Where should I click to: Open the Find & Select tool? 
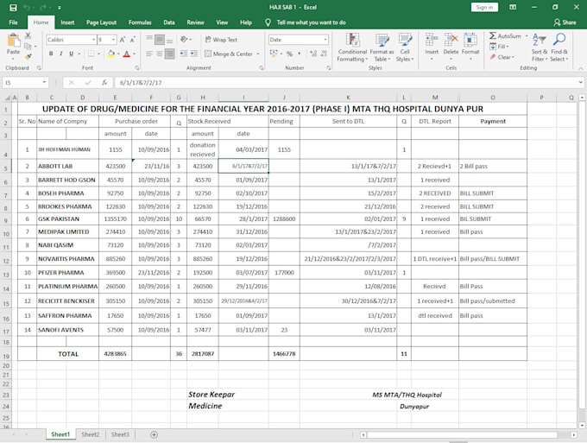click(559, 47)
